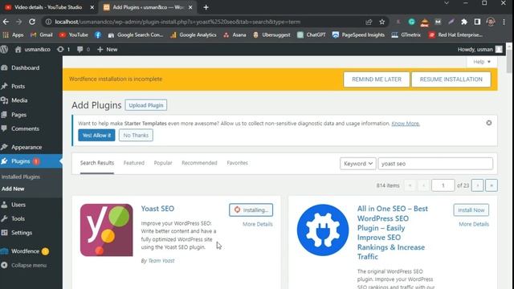This screenshot has height=289, width=514.
Task: Select the Featured plugins tab
Action: click(134, 163)
